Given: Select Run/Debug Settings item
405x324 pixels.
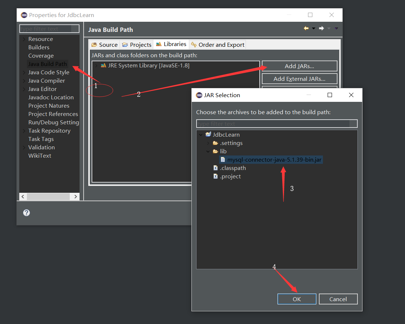Looking at the screenshot, I should point(53,122).
